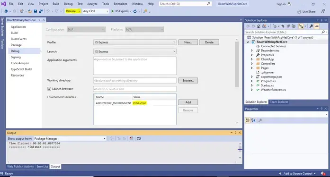Toggle Track Active Item highlighted button
The height and width of the screenshot is (177, 330).
click(301, 26)
